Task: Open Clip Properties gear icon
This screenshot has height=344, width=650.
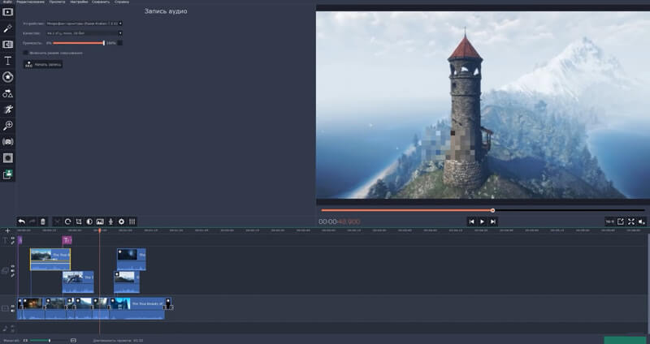Action: 121,221
